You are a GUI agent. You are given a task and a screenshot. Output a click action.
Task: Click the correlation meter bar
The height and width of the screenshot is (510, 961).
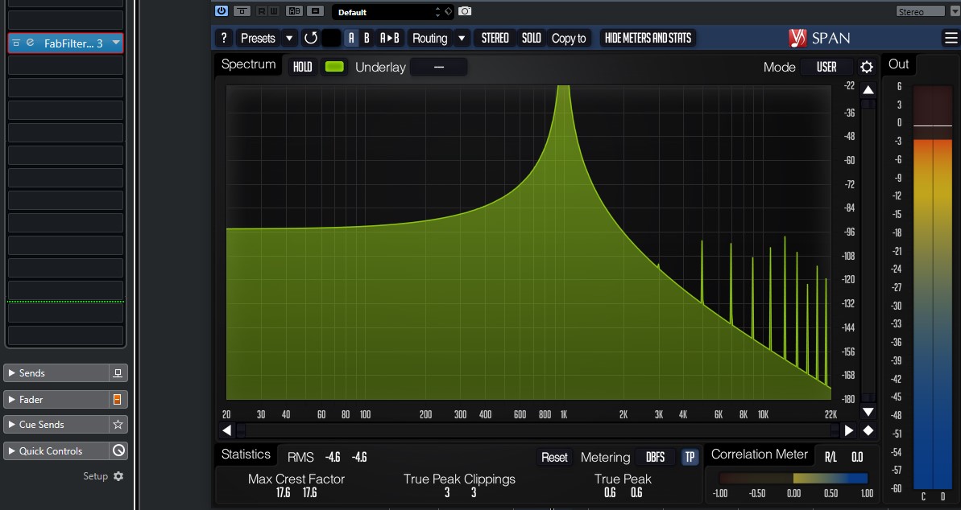pyautogui.click(x=793, y=478)
